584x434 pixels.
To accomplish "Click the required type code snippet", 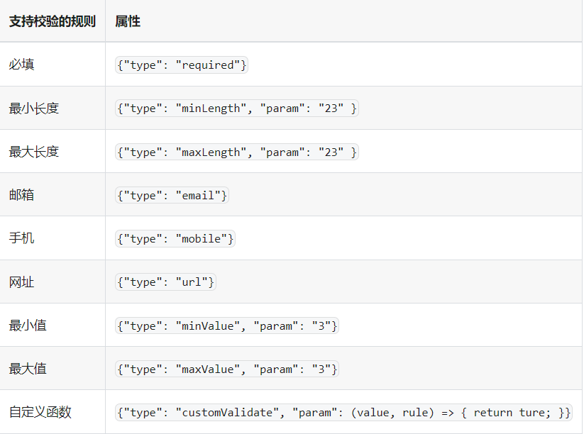I will (x=182, y=65).
